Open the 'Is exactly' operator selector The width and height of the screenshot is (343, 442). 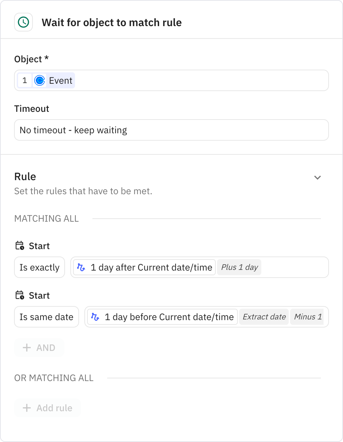tap(39, 267)
